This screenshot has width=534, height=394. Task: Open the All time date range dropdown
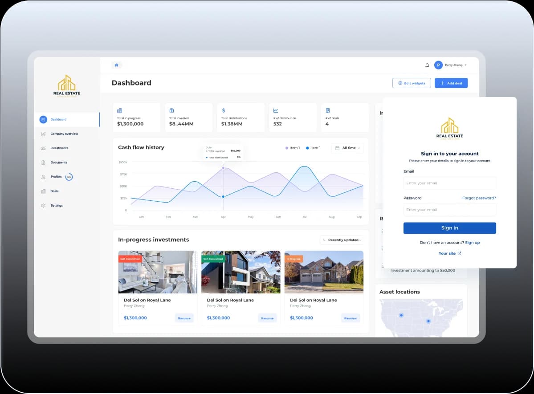pyautogui.click(x=347, y=148)
